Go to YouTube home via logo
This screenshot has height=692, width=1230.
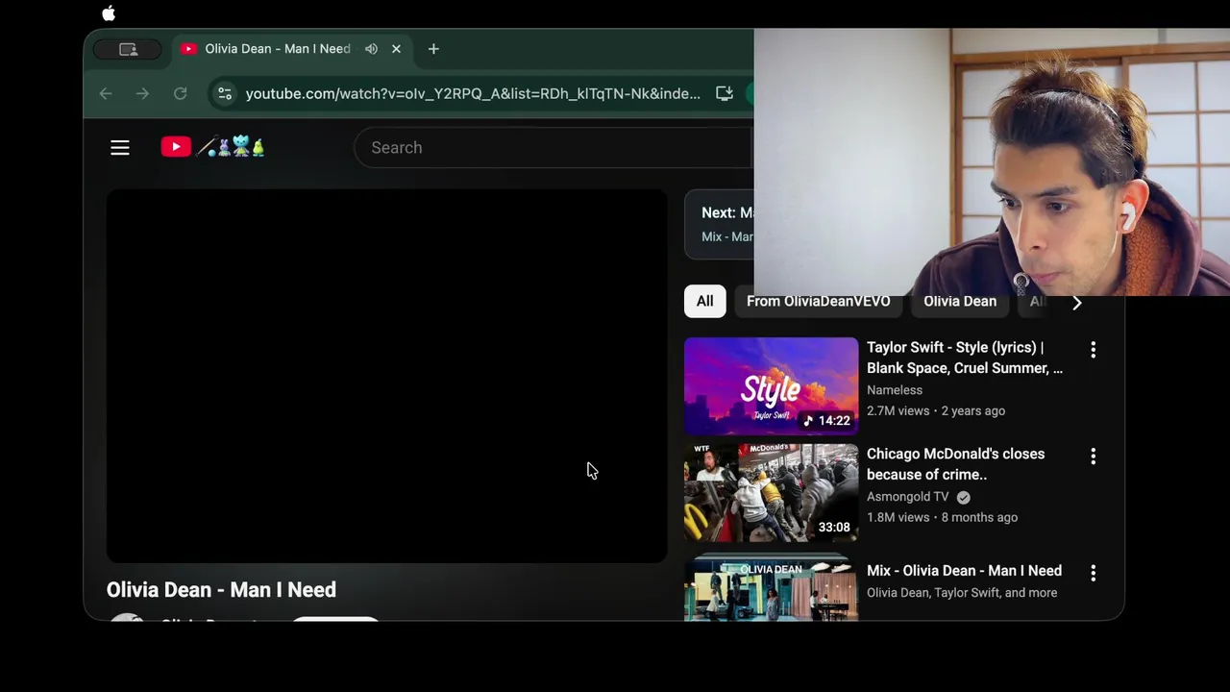[x=212, y=147]
